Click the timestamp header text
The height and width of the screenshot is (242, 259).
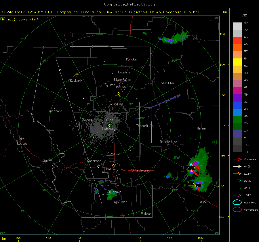coord(101,12)
